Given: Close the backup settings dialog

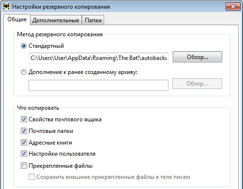Looking at the screenshot, I should click(x=233, y=6).
